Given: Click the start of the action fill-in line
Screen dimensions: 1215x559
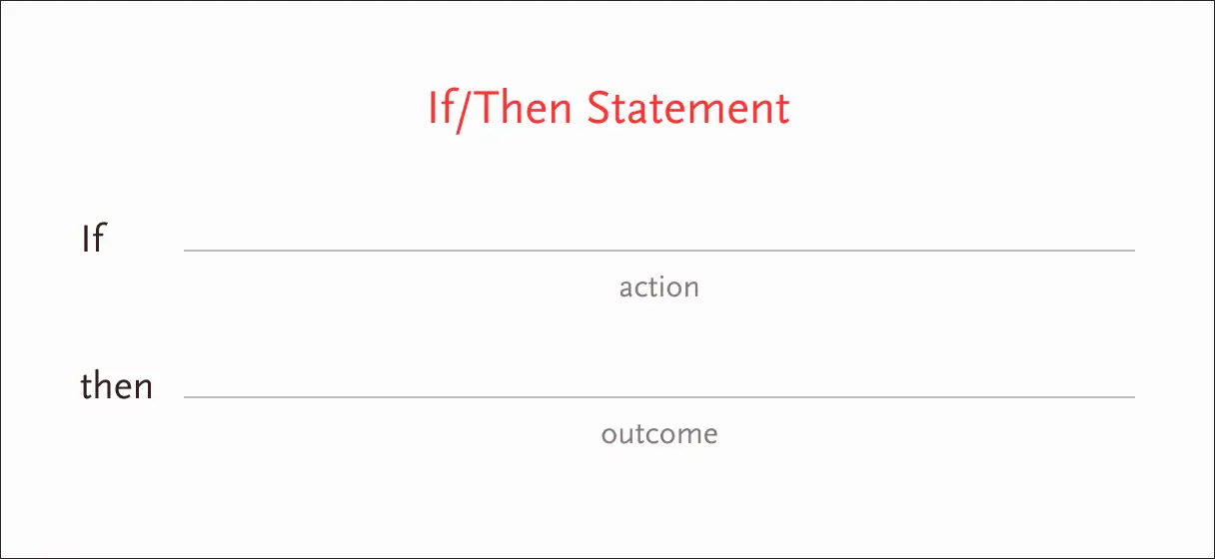Looking at the screenshot, I should 188,250.
